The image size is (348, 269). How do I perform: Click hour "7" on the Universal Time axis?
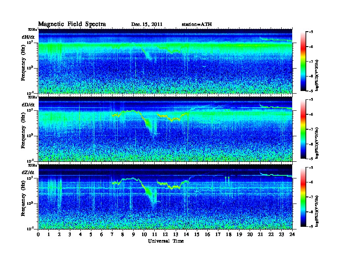(112, 235)
